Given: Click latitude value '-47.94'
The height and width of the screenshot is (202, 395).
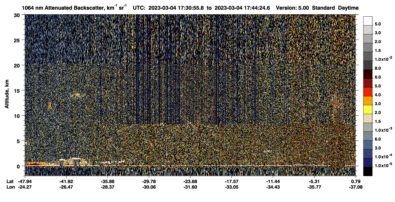Looking at the screenshot, I should click(x=25, y=181).
